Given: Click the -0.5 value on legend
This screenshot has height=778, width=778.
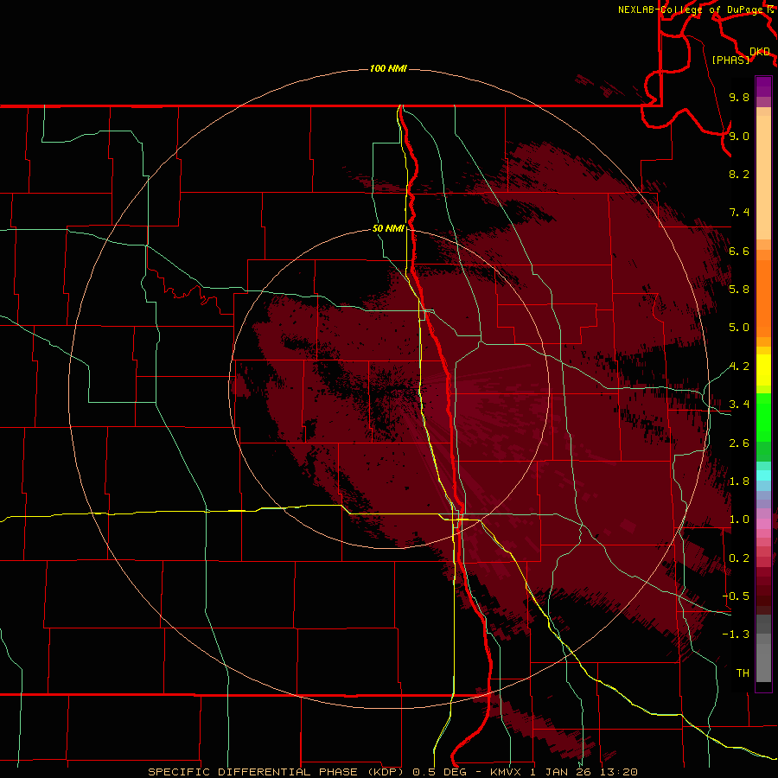Looking at the screenshot, I should coord(736,596).
